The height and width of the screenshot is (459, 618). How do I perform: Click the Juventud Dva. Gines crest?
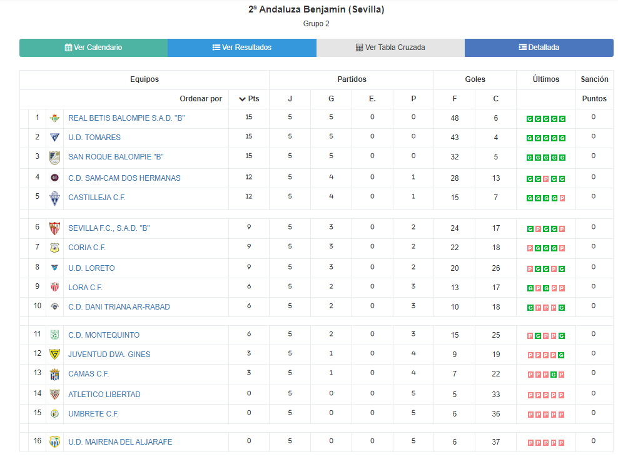click(55, 354)
